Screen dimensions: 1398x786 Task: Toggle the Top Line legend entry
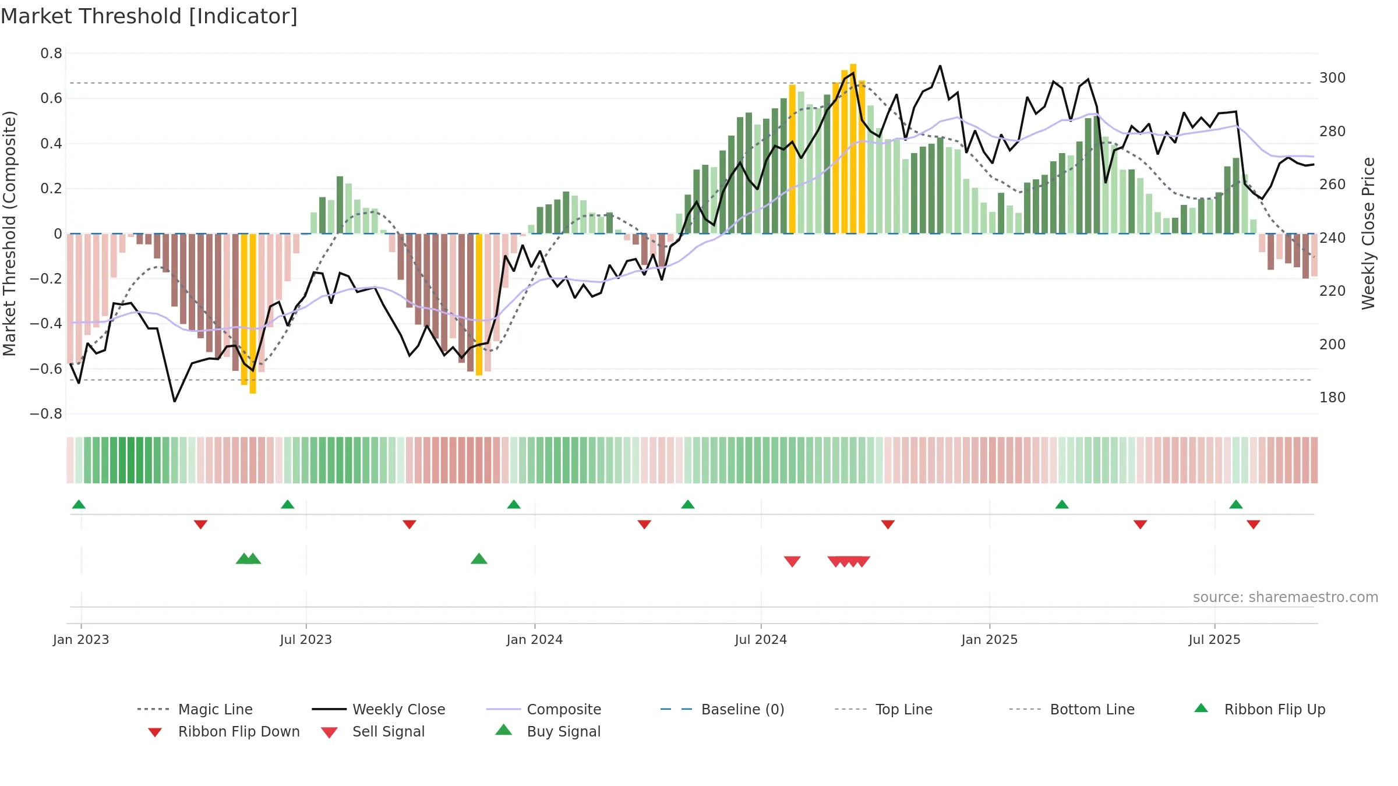tap(883, 709)
